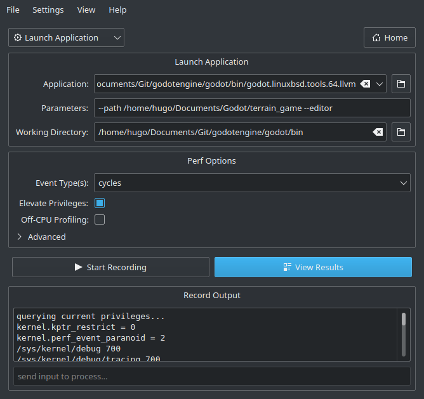
Task: Open the Launch Application mode dropdown
Action: [66, 37]
